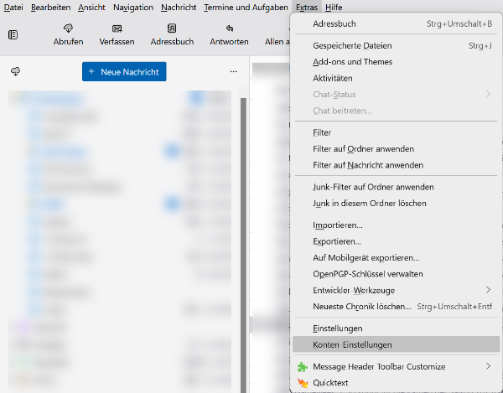Image resolution: width=503 pixels, height=393 pixels.
Task: Open the Einstellungen menu entry
Action: 337,328
